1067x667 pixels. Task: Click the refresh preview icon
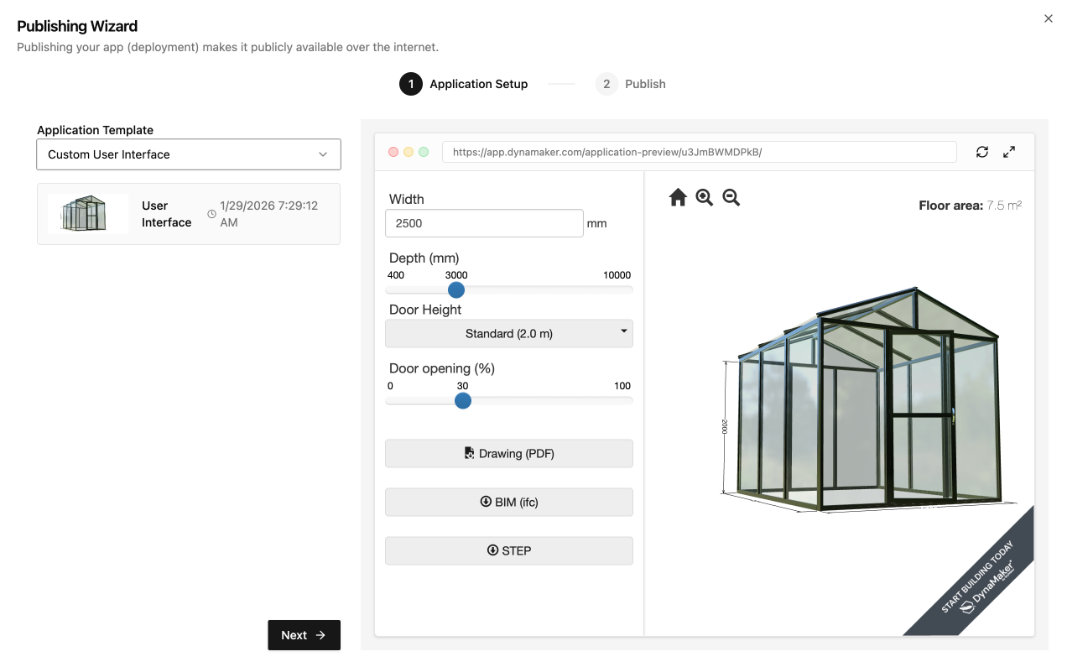pyautogui.click(x=981, y=152)
